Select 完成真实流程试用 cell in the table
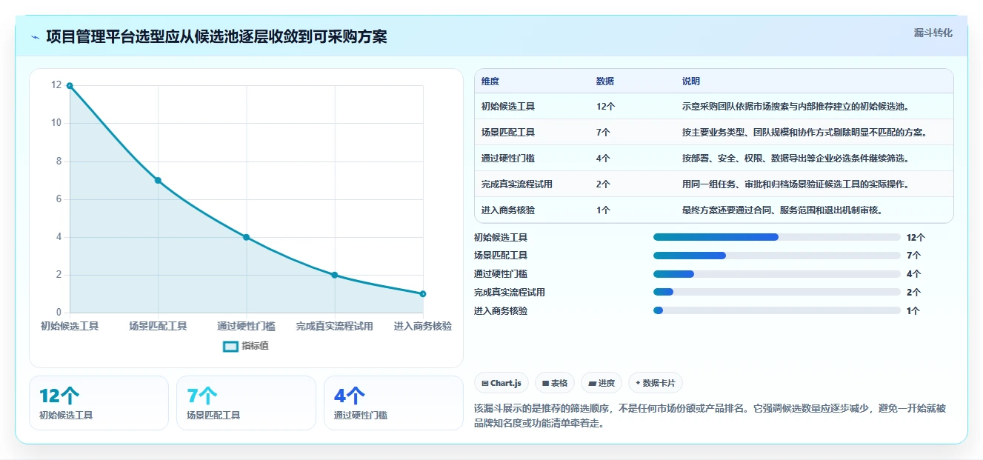The image size is (983, 460). click(x=517, y=184)
